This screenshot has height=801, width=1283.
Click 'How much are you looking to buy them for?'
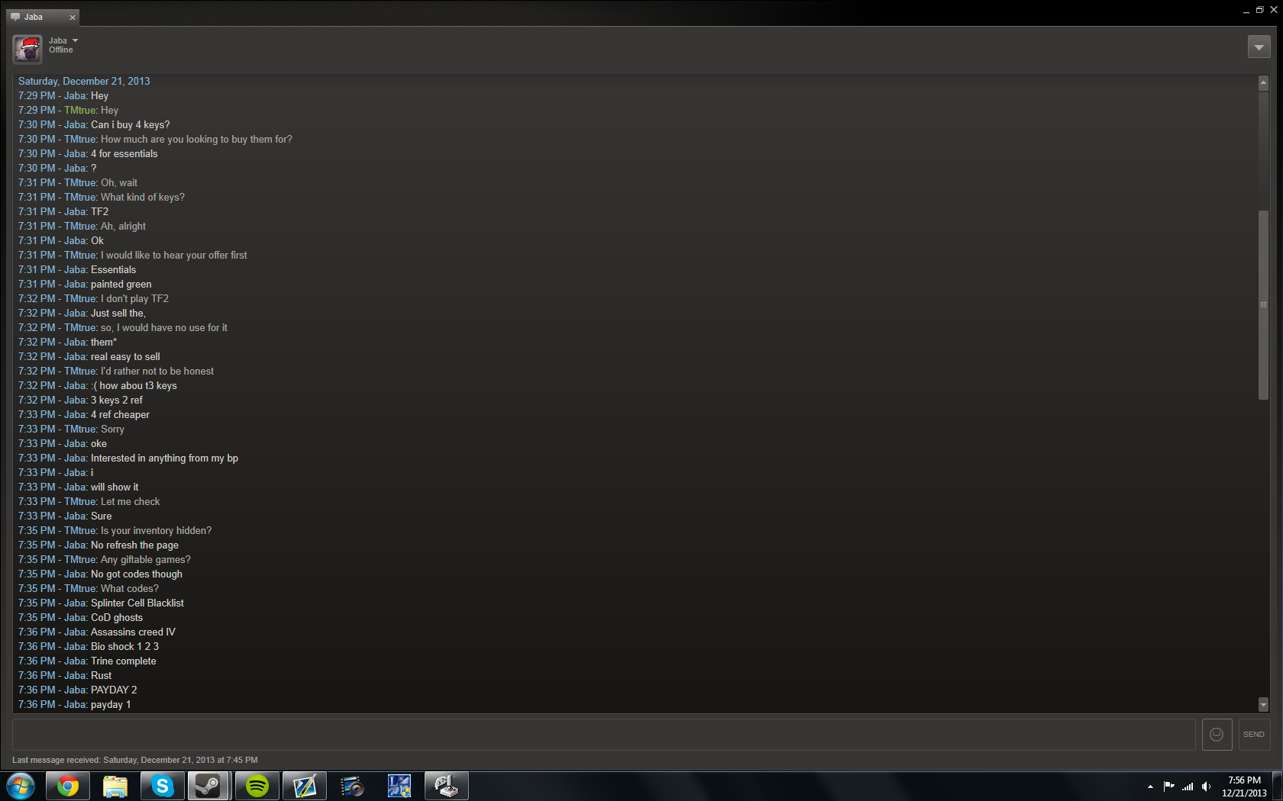196,140
